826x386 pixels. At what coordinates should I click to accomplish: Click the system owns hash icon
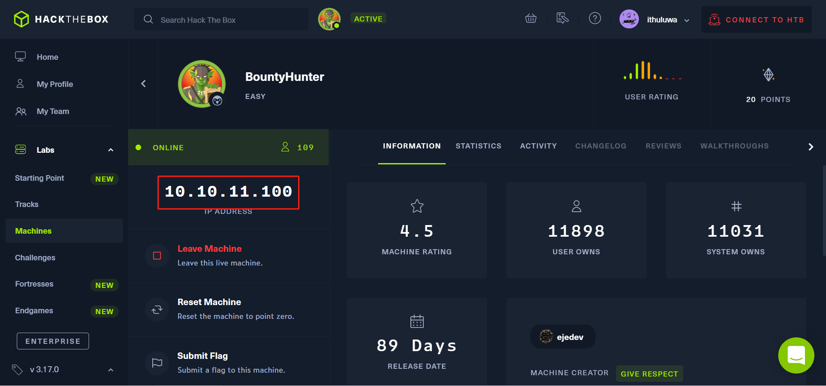[x=736, y=206]
